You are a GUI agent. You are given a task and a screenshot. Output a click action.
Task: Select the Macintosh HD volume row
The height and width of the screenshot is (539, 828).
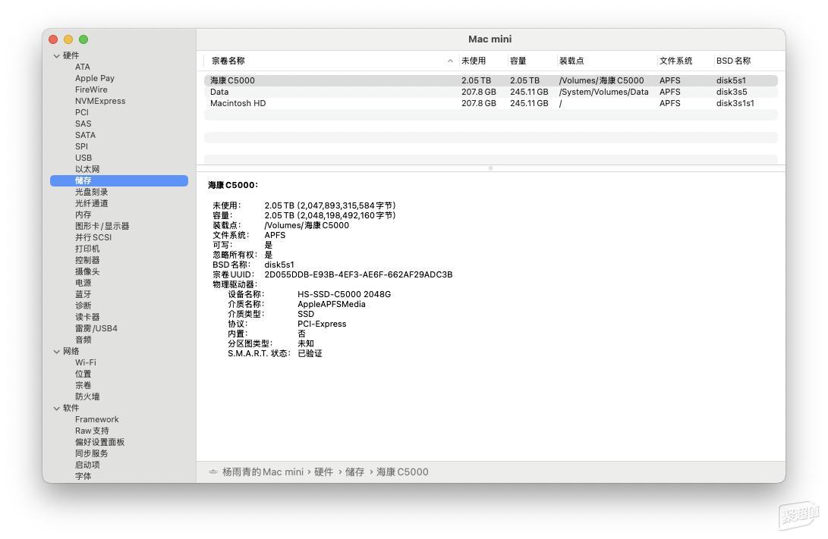point(491,103)
